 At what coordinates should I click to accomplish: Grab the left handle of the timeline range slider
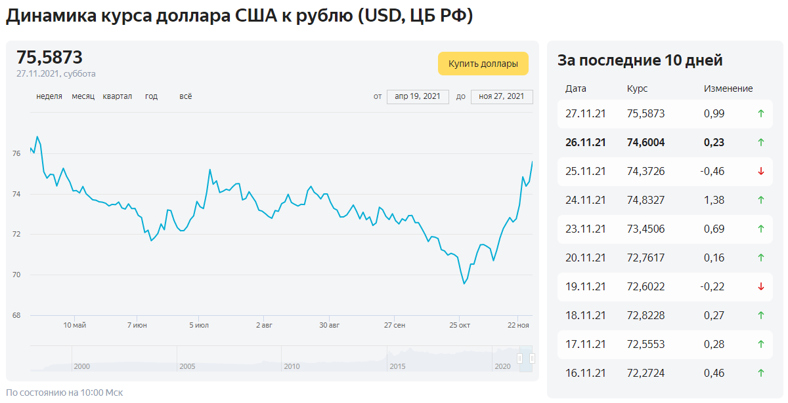(519, 358)
